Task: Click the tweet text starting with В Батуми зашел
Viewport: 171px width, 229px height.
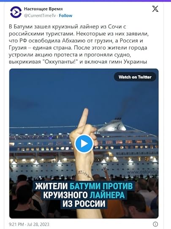Action: click(x=79, y=44)
